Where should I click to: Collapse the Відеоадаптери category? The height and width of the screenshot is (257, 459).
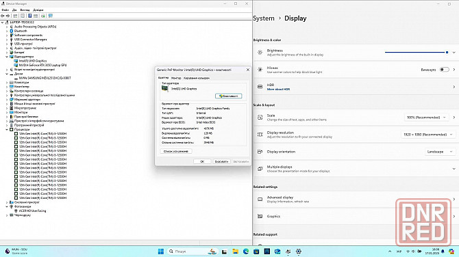point(7,57)
